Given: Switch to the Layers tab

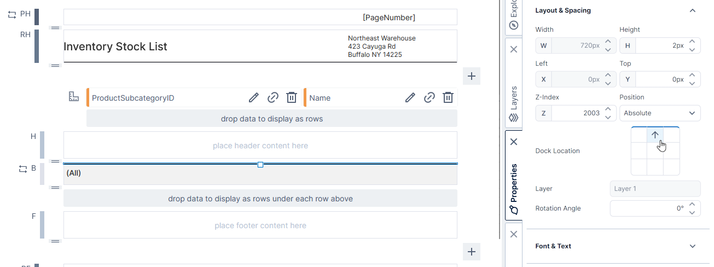Looking at the screenshot, I should click(x=513, y=104).
